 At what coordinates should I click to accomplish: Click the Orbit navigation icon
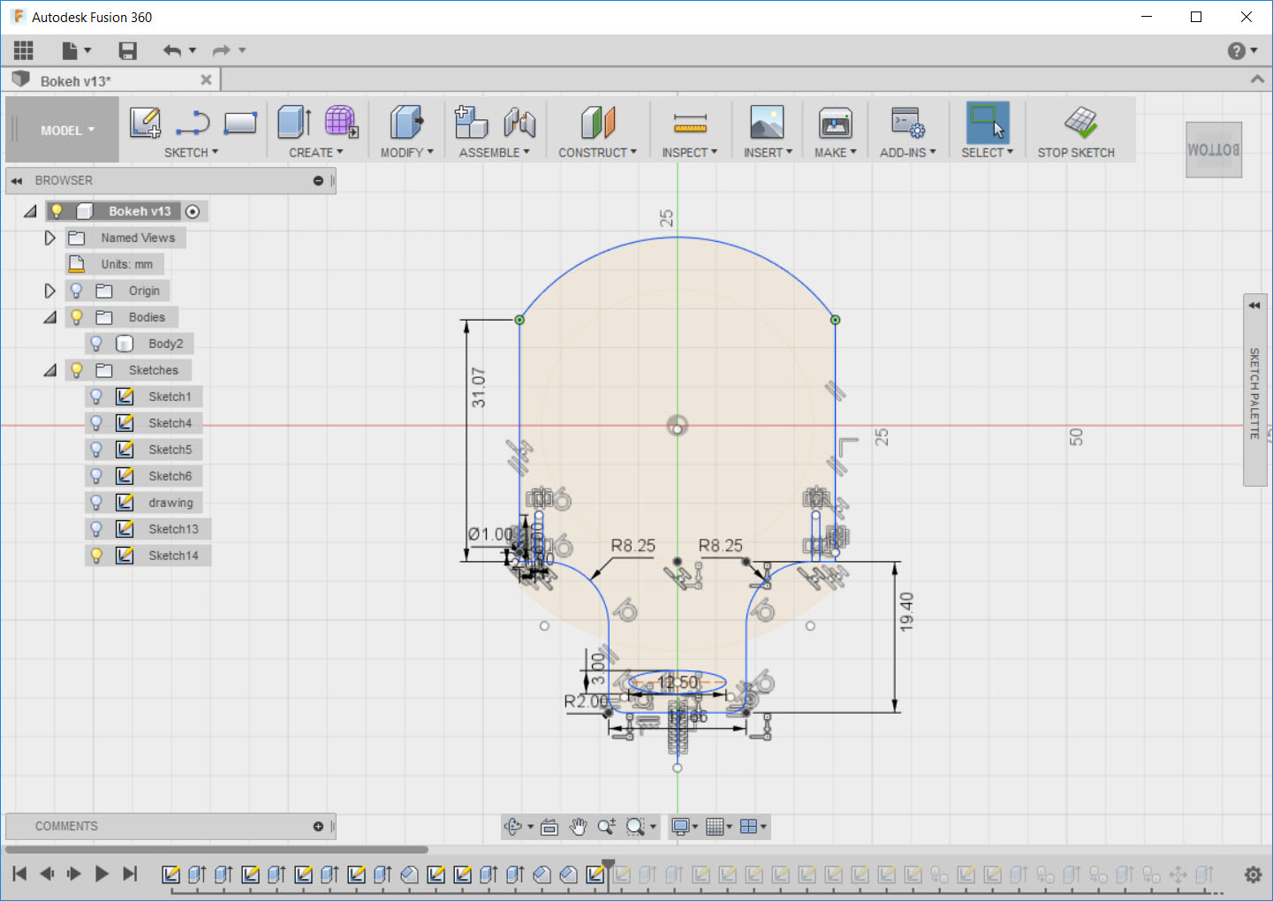(x=512, y=827)
